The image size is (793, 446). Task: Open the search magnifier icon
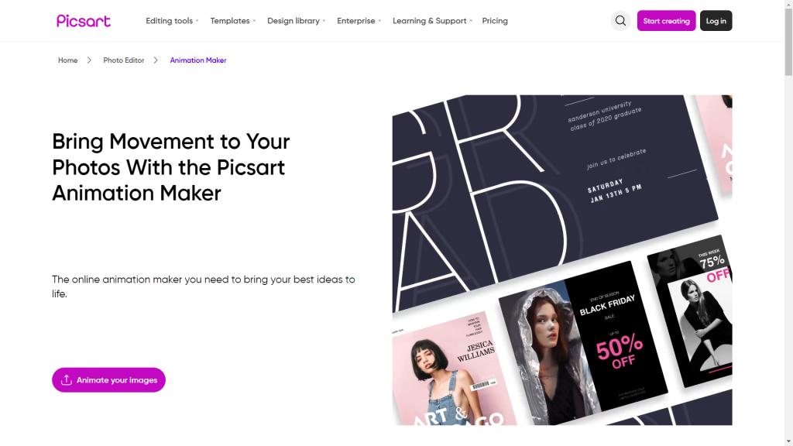(x=620, y=21)
